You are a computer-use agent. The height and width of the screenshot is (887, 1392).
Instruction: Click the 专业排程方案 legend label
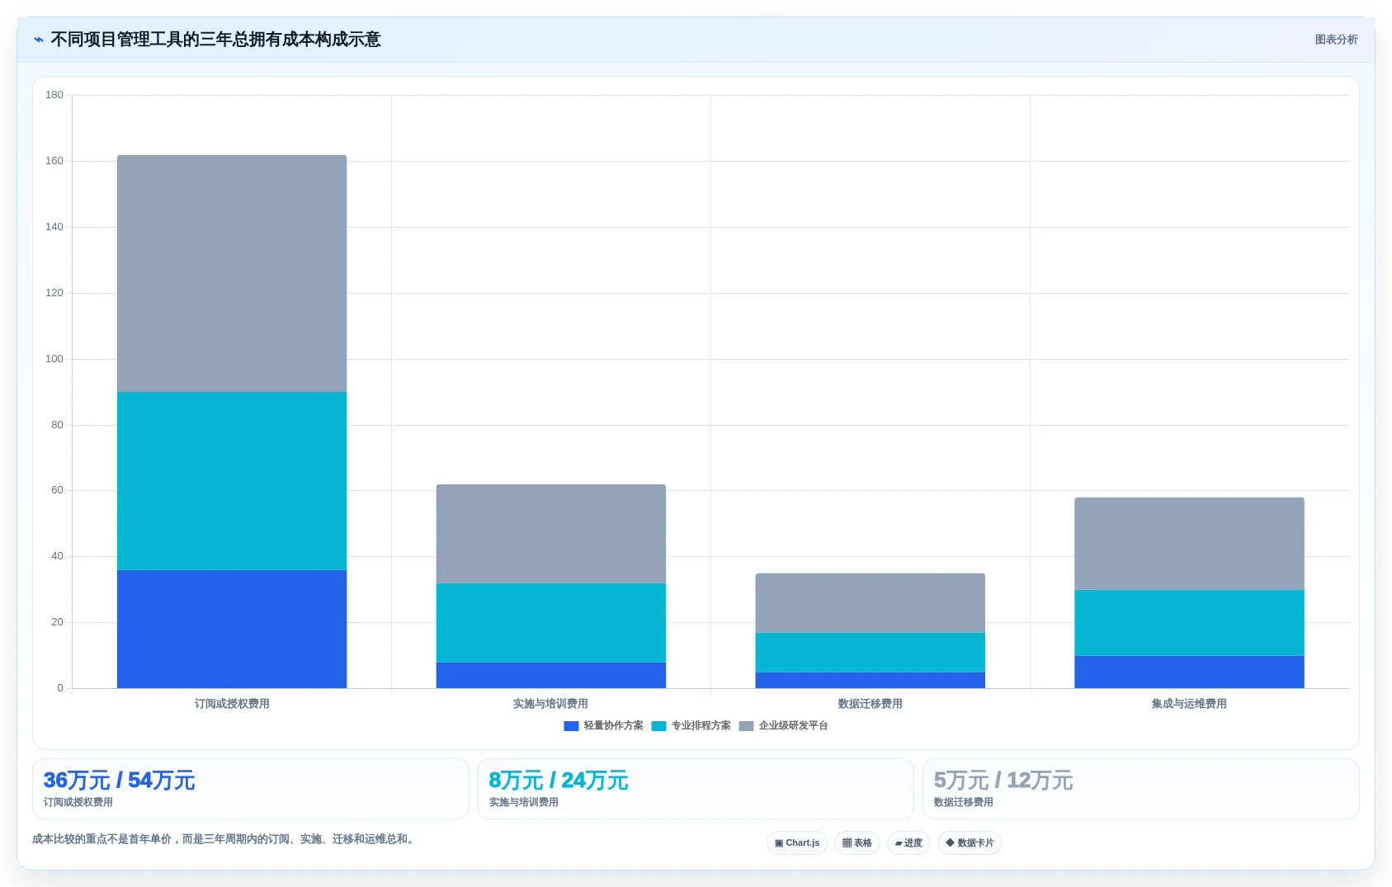(x=701, y=726)
